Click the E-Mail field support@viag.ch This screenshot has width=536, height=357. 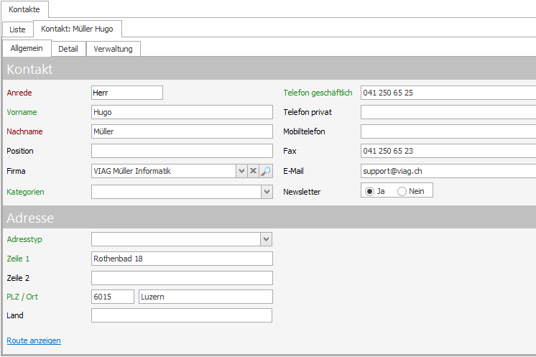pyautogui.click(x=448, y=171)
